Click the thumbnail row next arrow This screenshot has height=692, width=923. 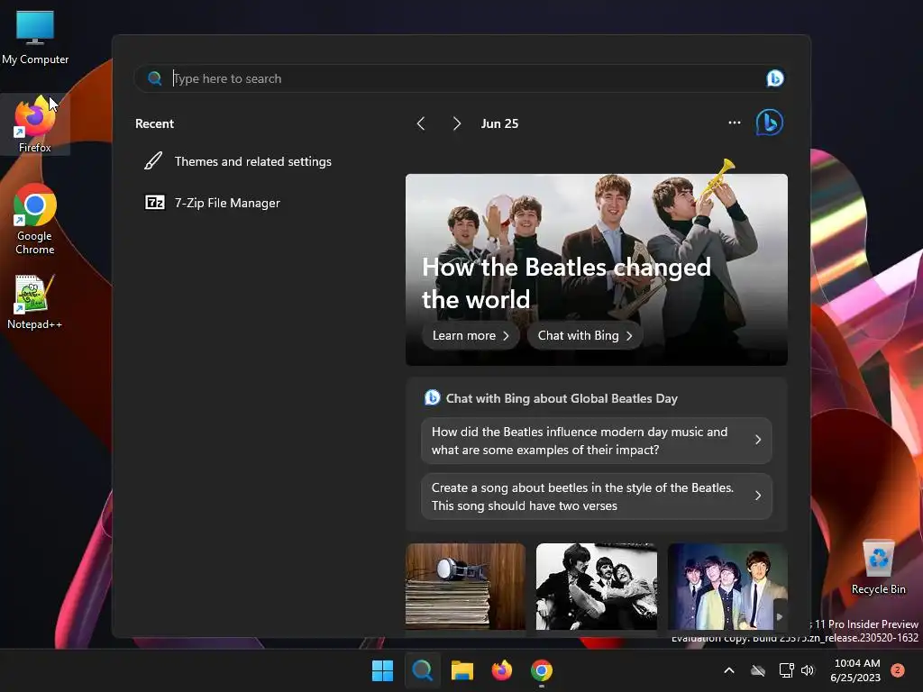tap(780, 616)
